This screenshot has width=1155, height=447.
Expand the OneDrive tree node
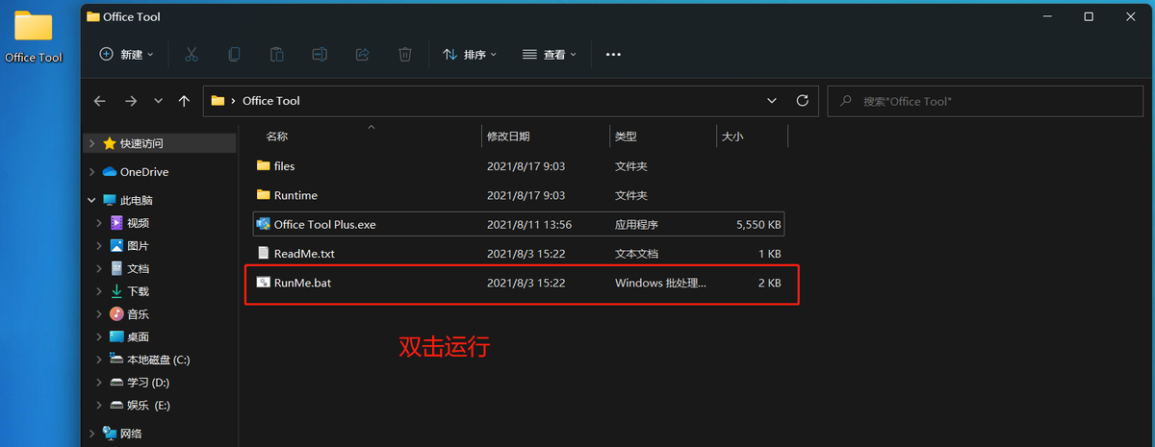92,172
